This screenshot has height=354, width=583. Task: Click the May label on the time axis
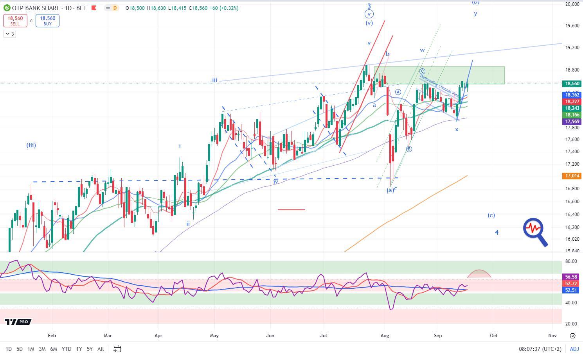214,336
